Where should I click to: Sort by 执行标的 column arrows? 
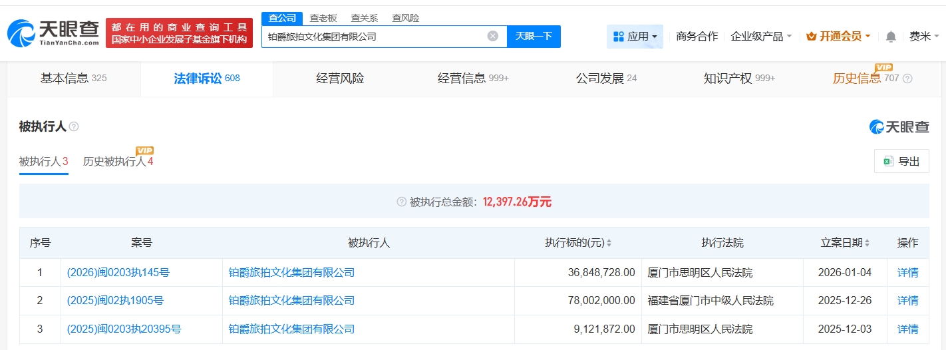[609, 244]
